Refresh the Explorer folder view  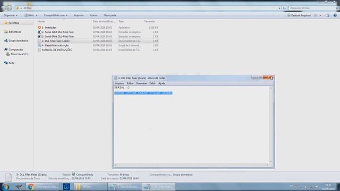[x=284, y=8]
